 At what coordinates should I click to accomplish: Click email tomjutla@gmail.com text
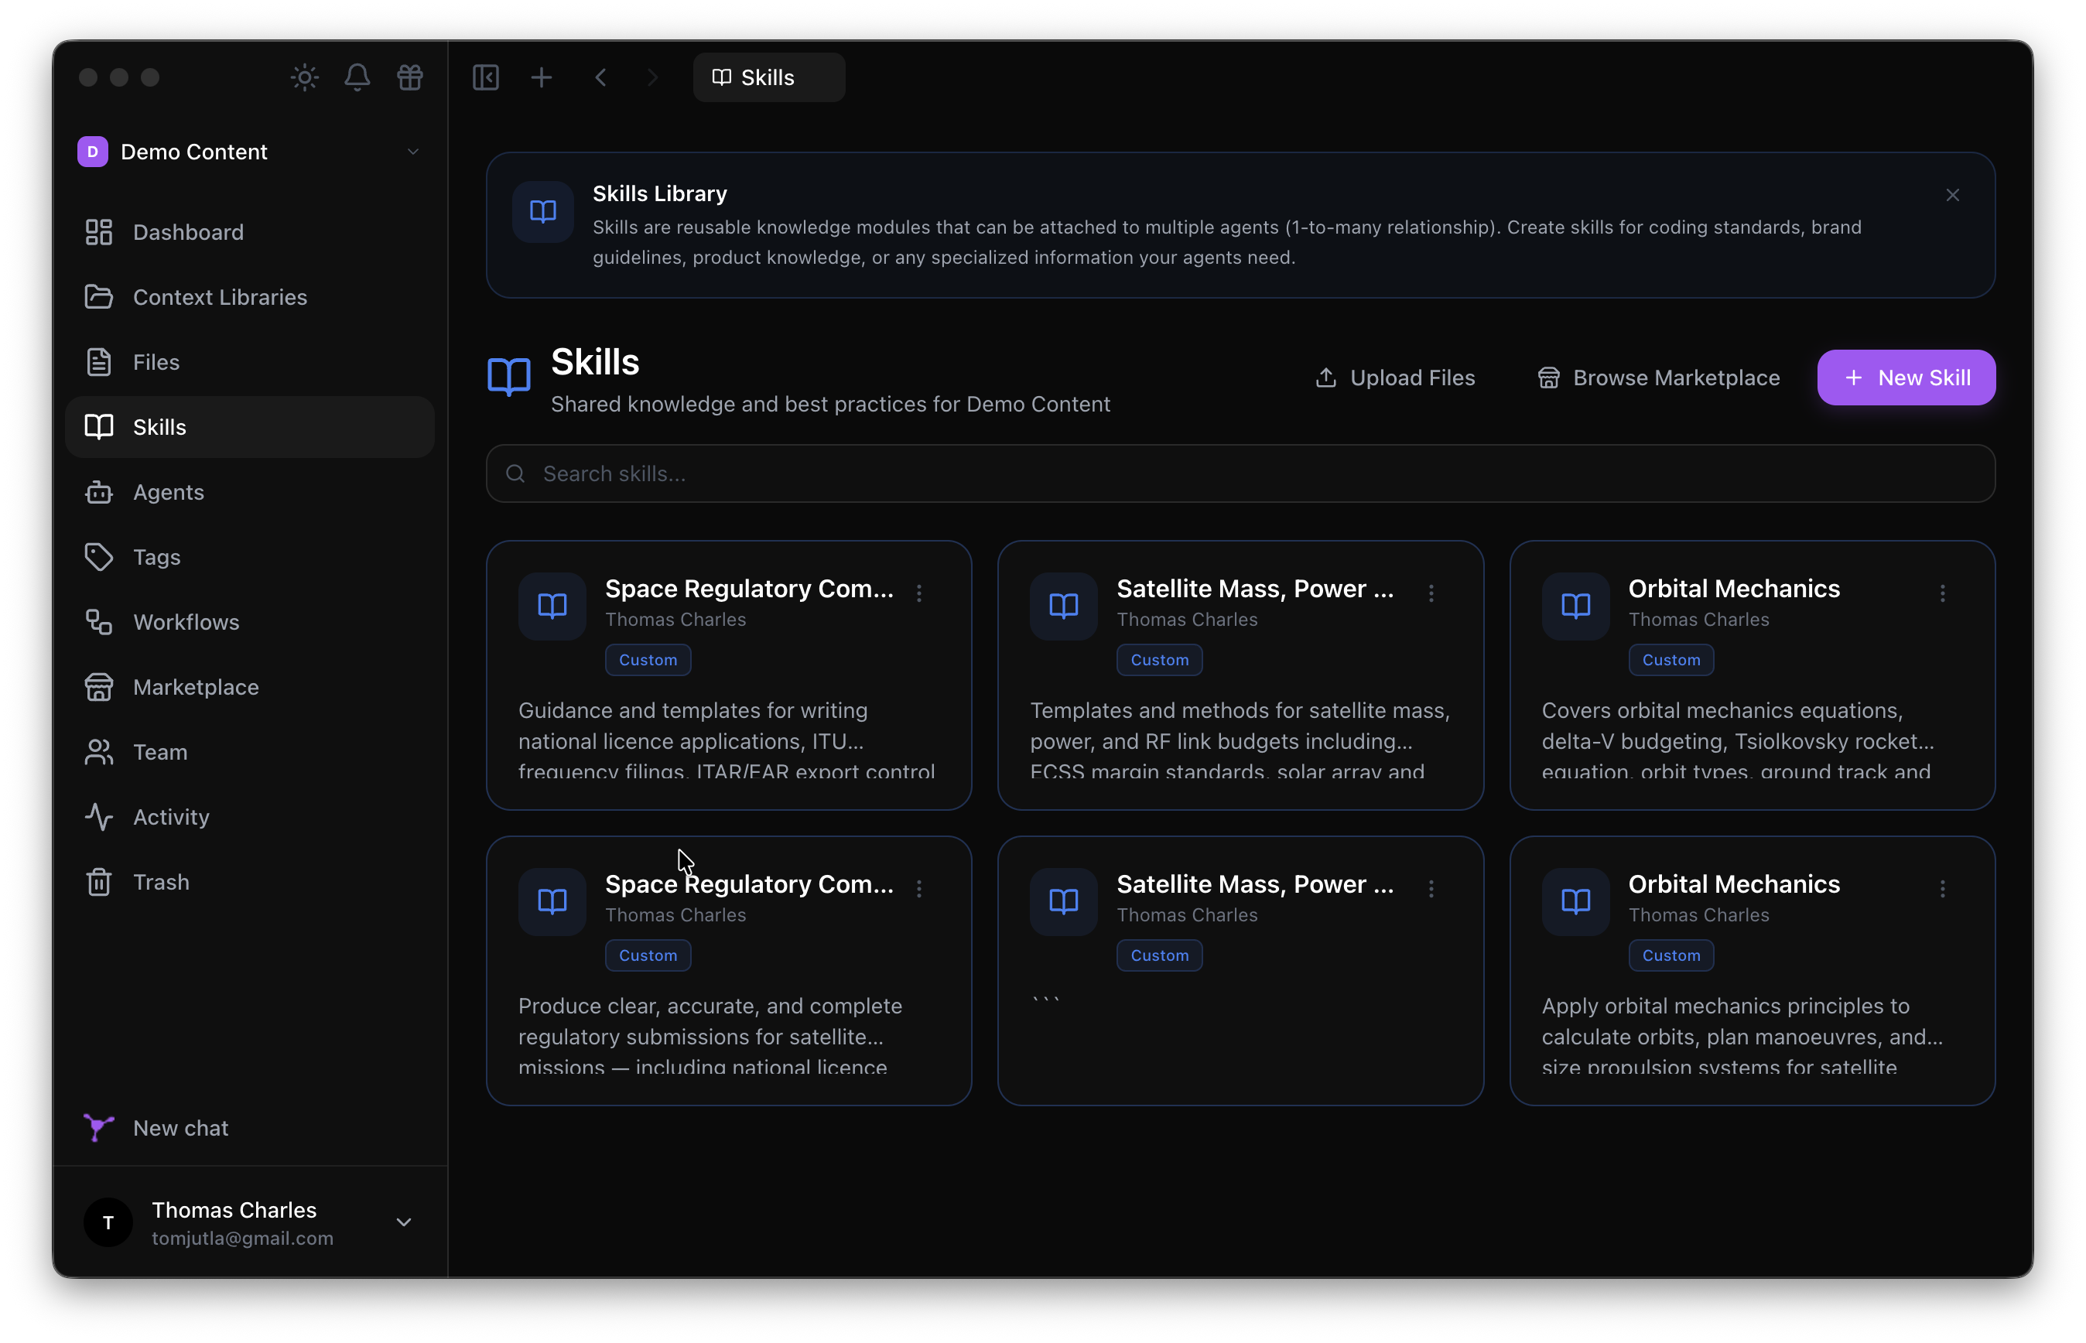tap(242, 1239)
